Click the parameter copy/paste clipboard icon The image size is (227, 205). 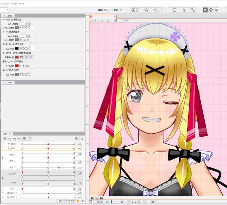(x=76, y=139)
